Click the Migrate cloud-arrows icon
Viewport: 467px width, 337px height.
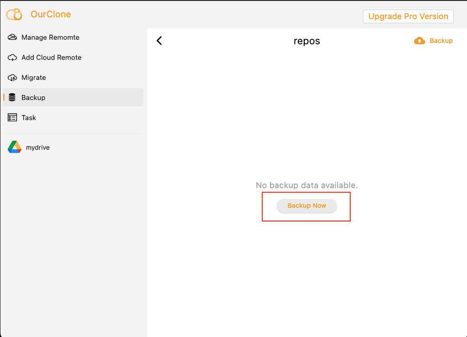click(x=12, y=78)
